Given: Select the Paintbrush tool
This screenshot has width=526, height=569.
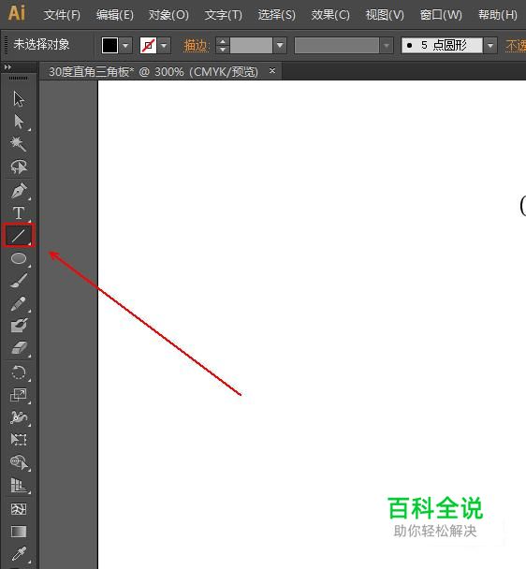Looking at the screenshot, I should point(19,281).
